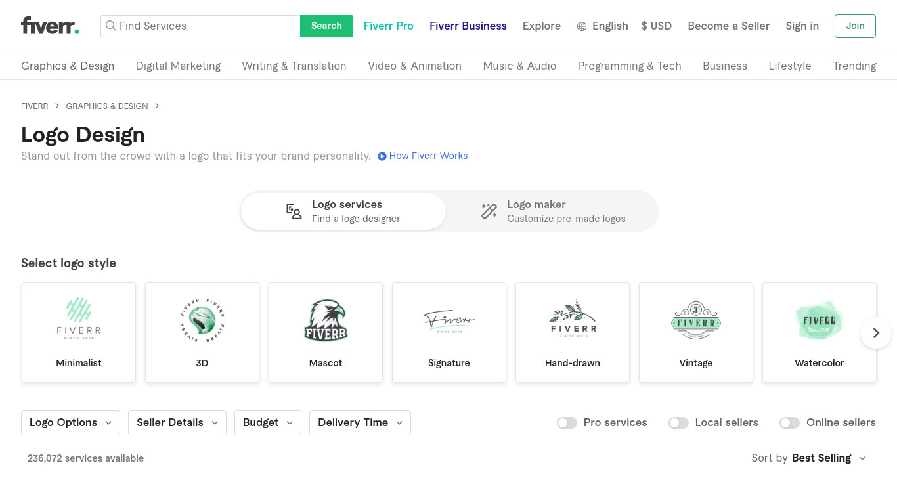Select the 3D logo style card
This screenshot has width=897, height=478.
coord(202,333)
